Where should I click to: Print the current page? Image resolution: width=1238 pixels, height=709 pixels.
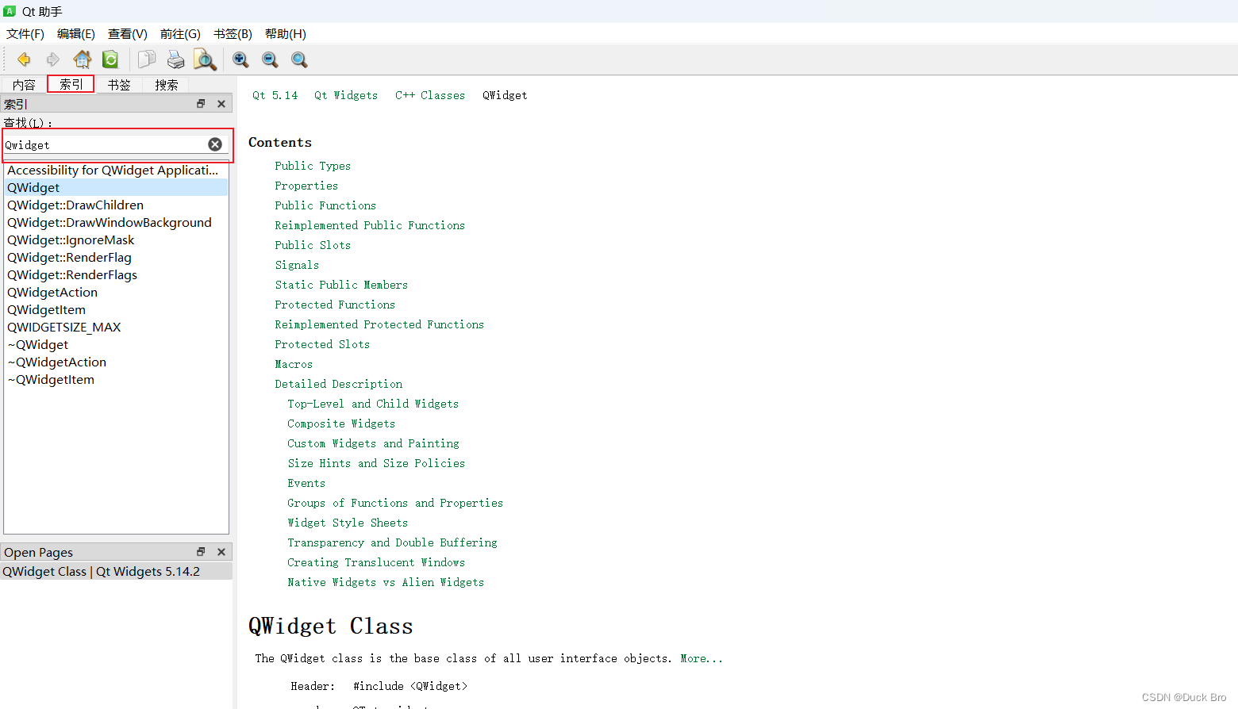pos(176,59)
